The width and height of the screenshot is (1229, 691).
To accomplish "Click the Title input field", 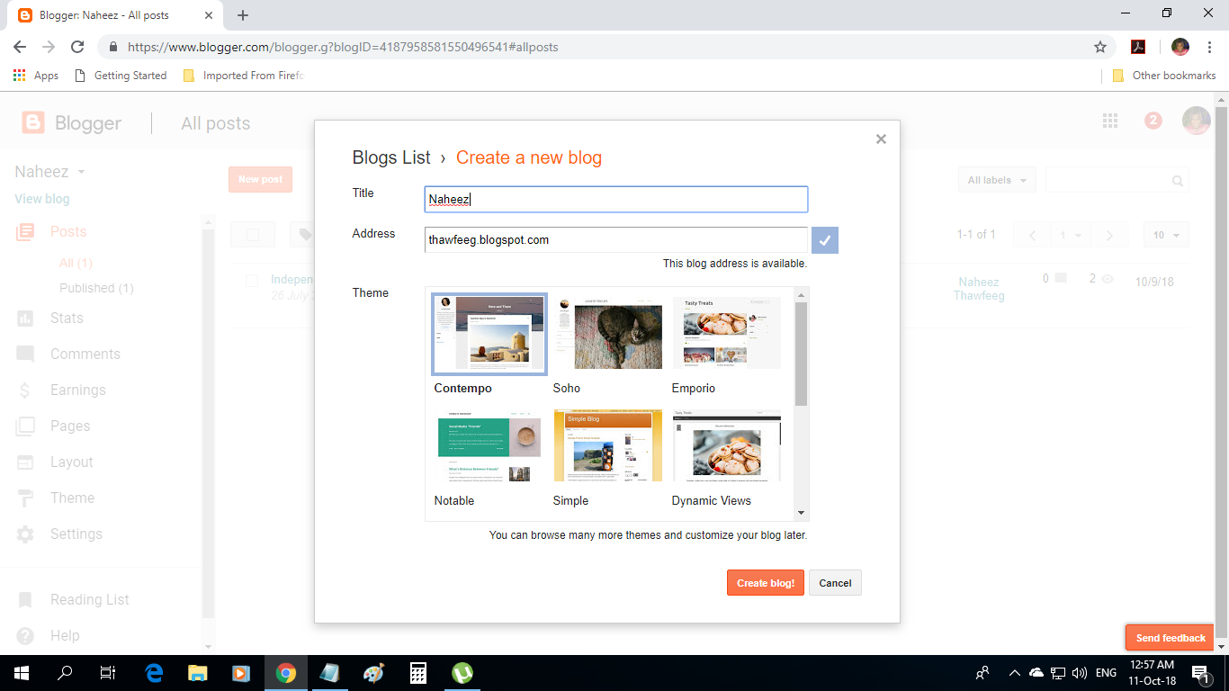I will (x=616, y=199).
